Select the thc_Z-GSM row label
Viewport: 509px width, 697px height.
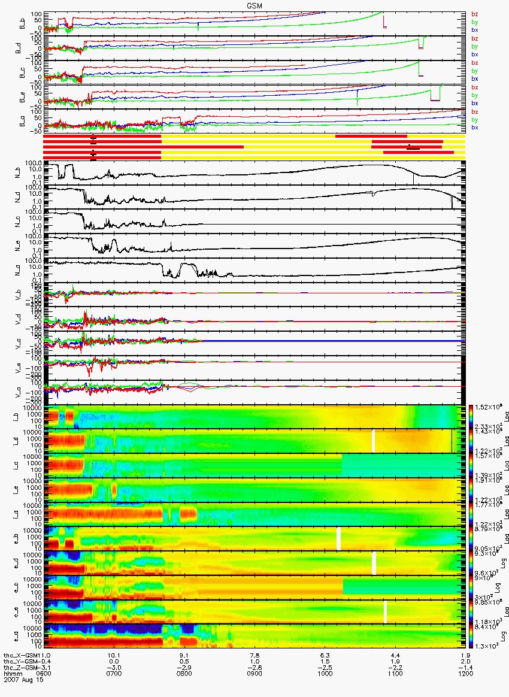(20, 668)
